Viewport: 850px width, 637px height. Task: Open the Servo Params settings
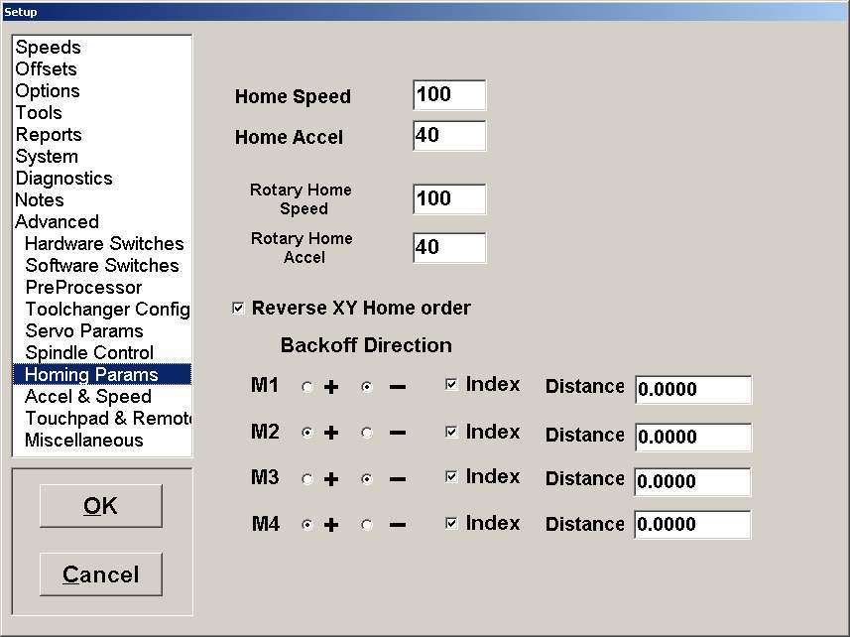[x=83, y=330]
